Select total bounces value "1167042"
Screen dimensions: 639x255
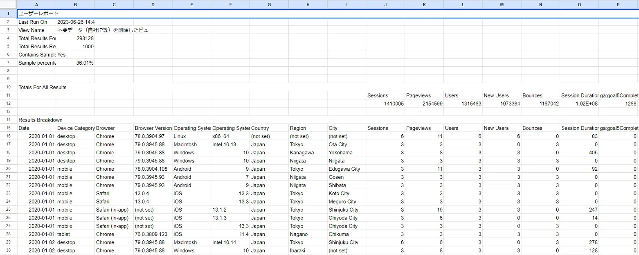pos(540,104)
